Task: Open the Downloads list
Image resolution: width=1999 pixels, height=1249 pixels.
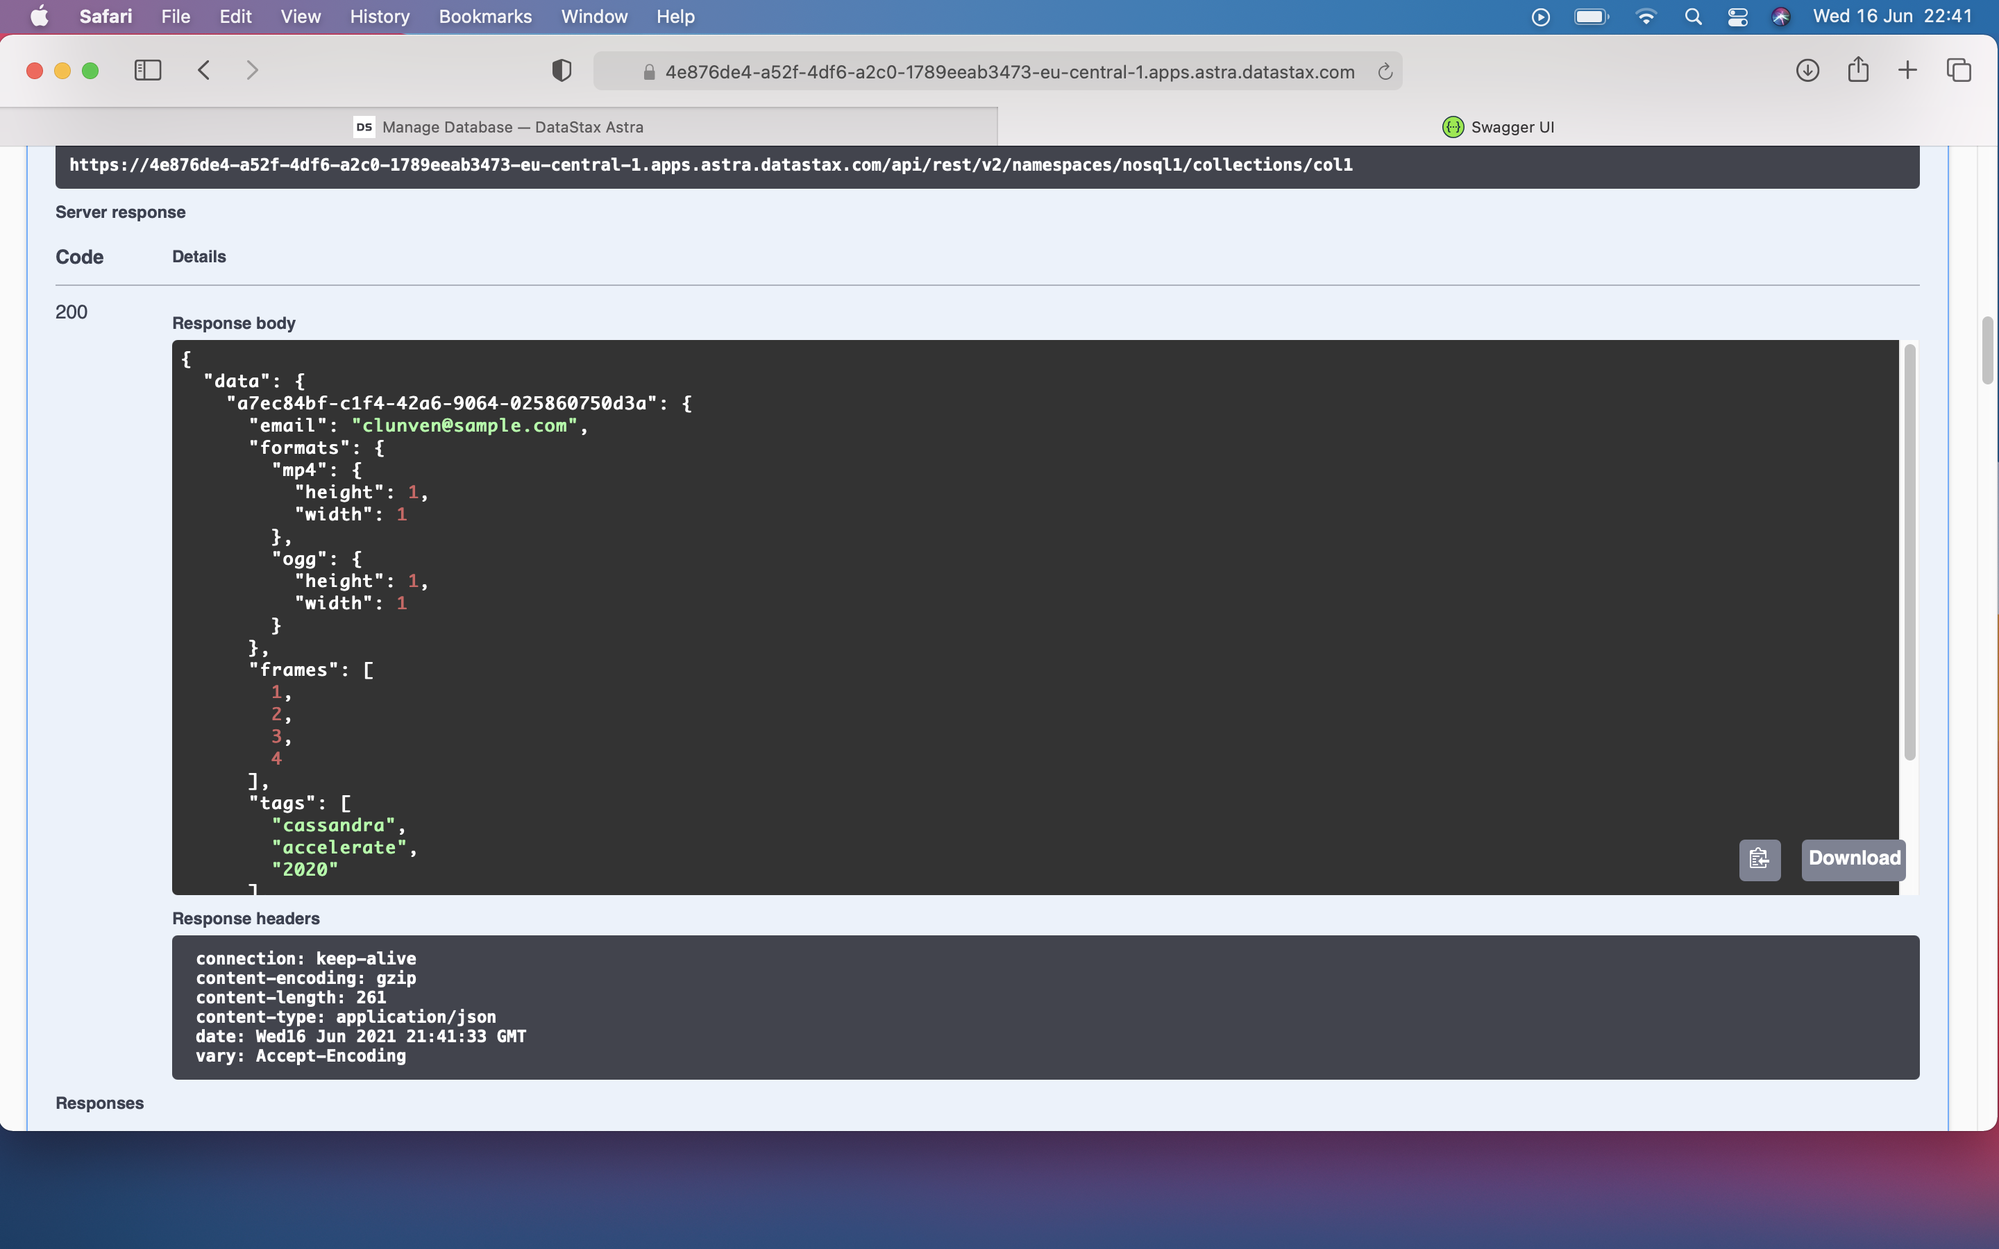Action: 1807,70
